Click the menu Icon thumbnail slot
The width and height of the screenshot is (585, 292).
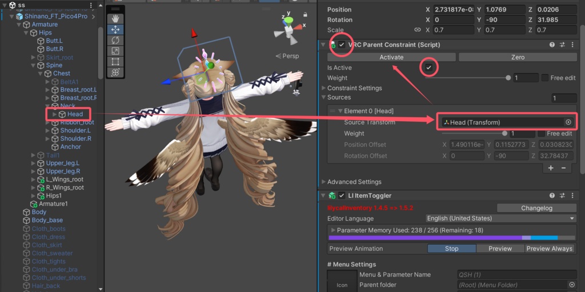pos(342,281)
